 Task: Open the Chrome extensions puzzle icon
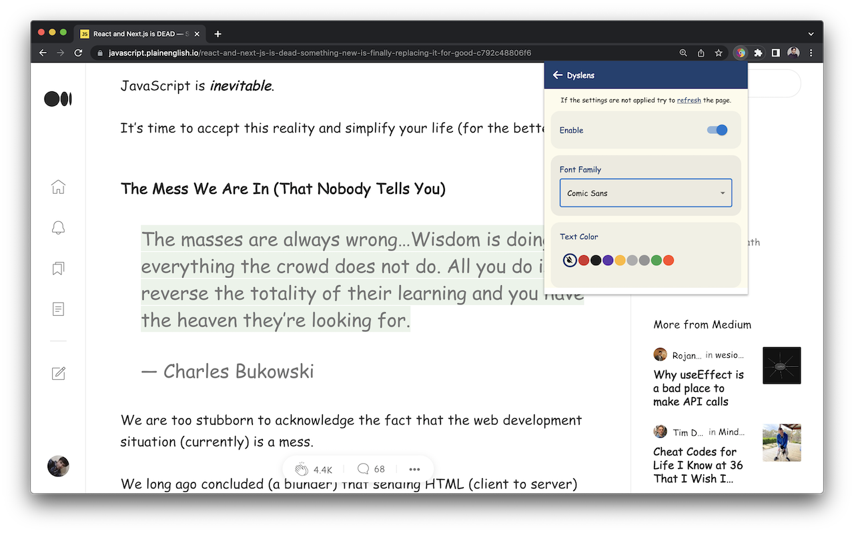tap(758, 53)
